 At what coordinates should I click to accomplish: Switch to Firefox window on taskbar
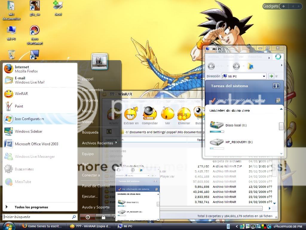click(42, 226)
